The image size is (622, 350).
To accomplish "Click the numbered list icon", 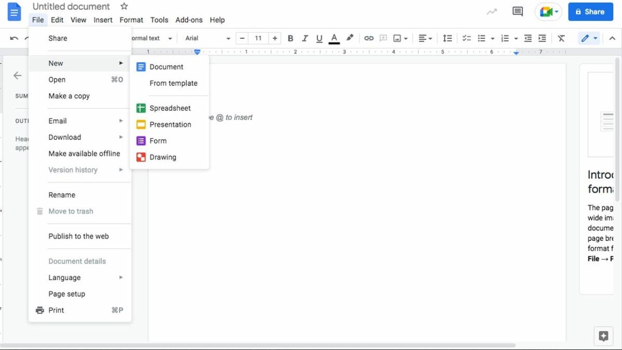I will click(x=505, y=38).
